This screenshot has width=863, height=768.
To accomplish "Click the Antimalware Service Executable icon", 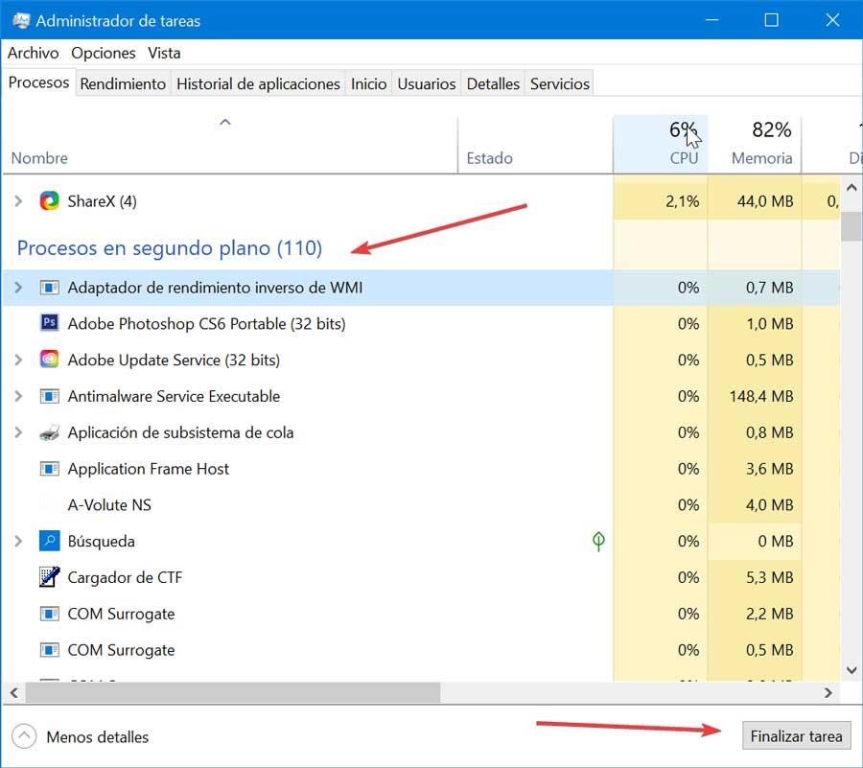I will [x=49, y=396].
